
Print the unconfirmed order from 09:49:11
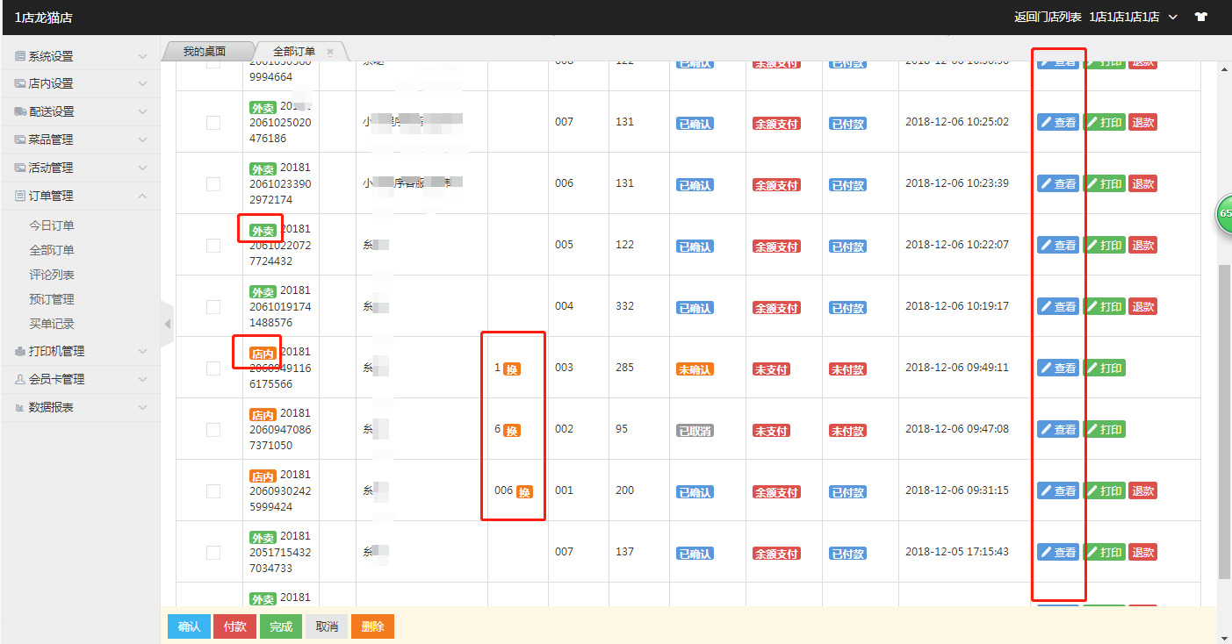coord(1104,369)
